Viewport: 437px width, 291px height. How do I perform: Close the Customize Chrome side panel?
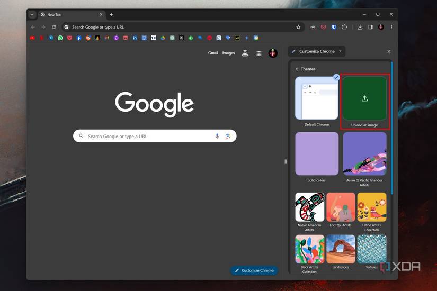[389, 51]
